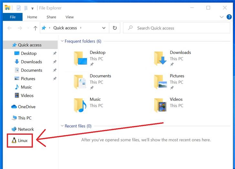The image size is (235, 169).
Task: Click the Linux penguin icon
Action: point(14,141)
